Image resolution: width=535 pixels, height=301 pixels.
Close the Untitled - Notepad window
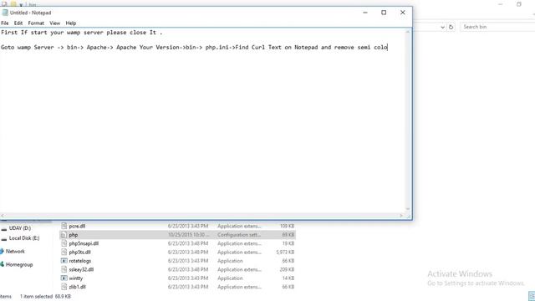coord(403,13)
